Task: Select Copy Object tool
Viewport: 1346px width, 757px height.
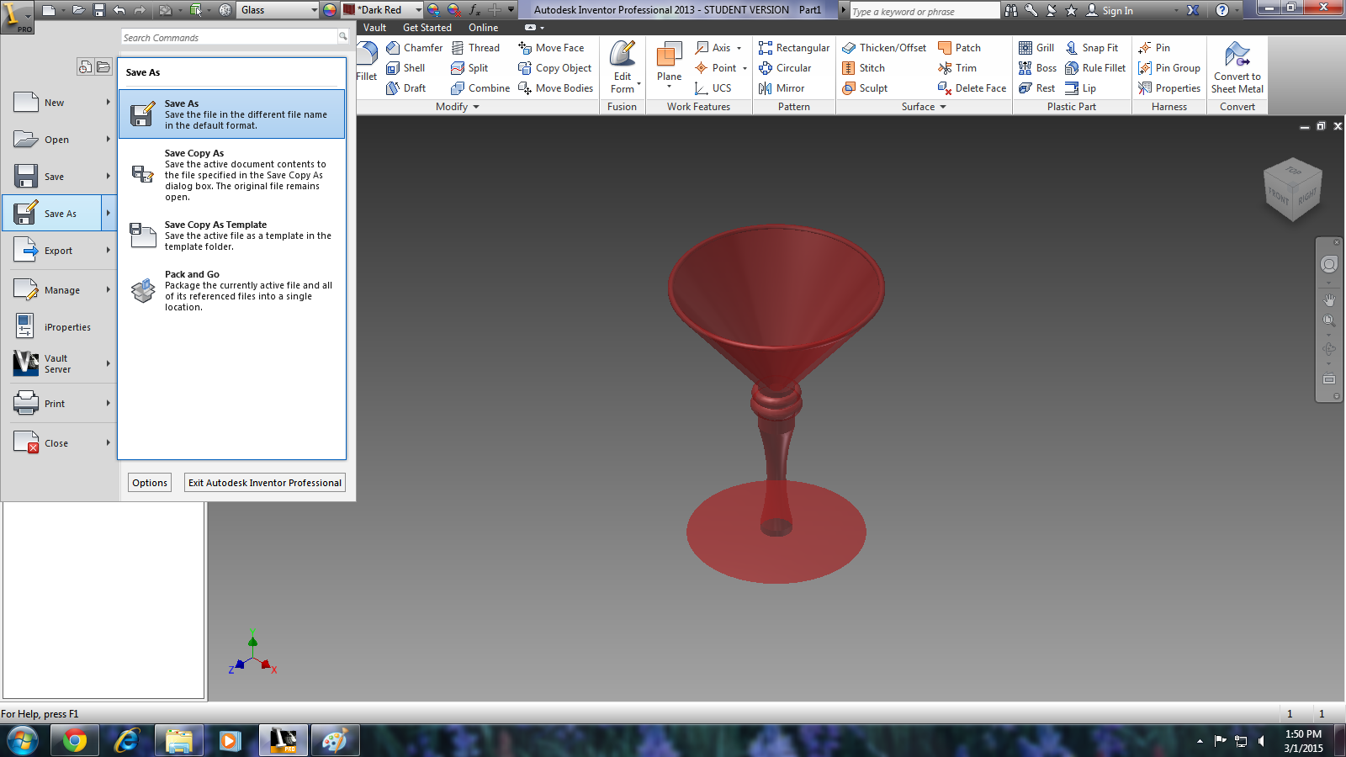Action: click(554, 68)
